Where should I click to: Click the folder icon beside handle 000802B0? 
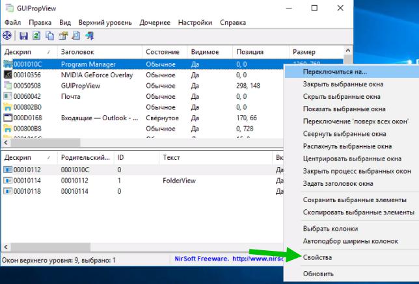[8, 107]
